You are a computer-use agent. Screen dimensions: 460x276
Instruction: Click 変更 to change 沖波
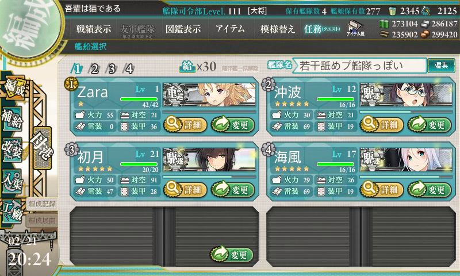coord(430,125)
